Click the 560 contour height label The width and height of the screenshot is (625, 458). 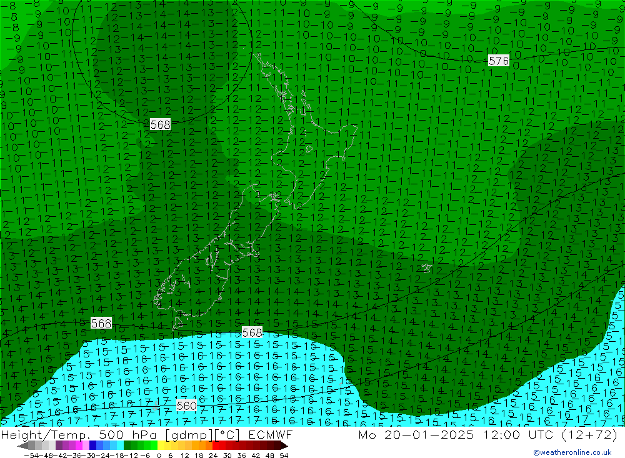(186, 406)
